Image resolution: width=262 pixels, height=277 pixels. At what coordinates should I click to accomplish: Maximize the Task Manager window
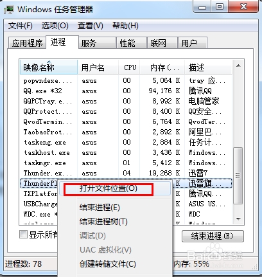tap(220, 7)
